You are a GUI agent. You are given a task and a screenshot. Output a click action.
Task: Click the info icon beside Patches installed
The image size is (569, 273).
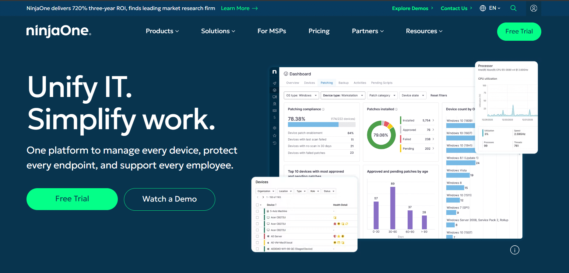(396, 109)
